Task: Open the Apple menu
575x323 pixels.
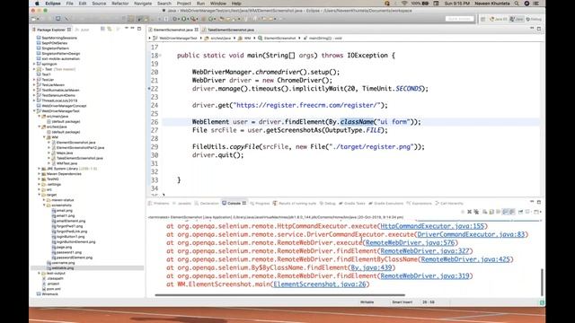Action: click(x=37, y=4)
